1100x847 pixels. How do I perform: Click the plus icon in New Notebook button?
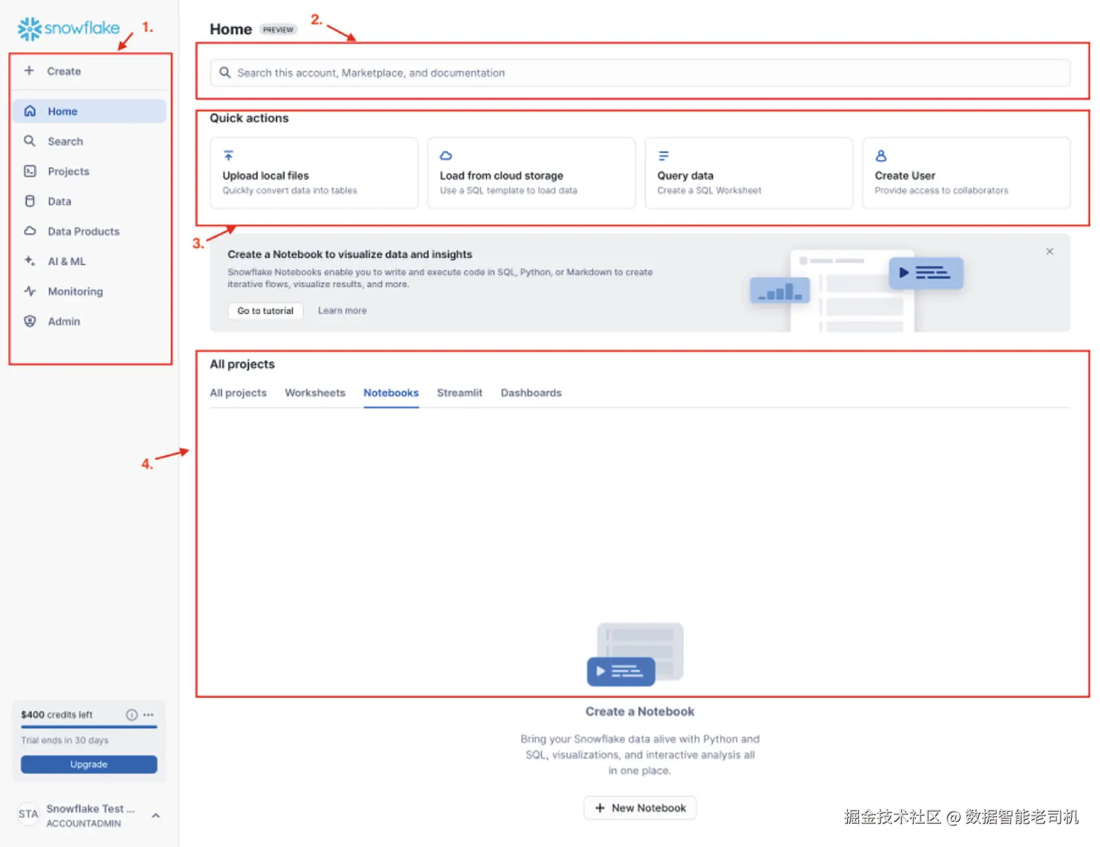pyautogui.click(x=600, y=808)
